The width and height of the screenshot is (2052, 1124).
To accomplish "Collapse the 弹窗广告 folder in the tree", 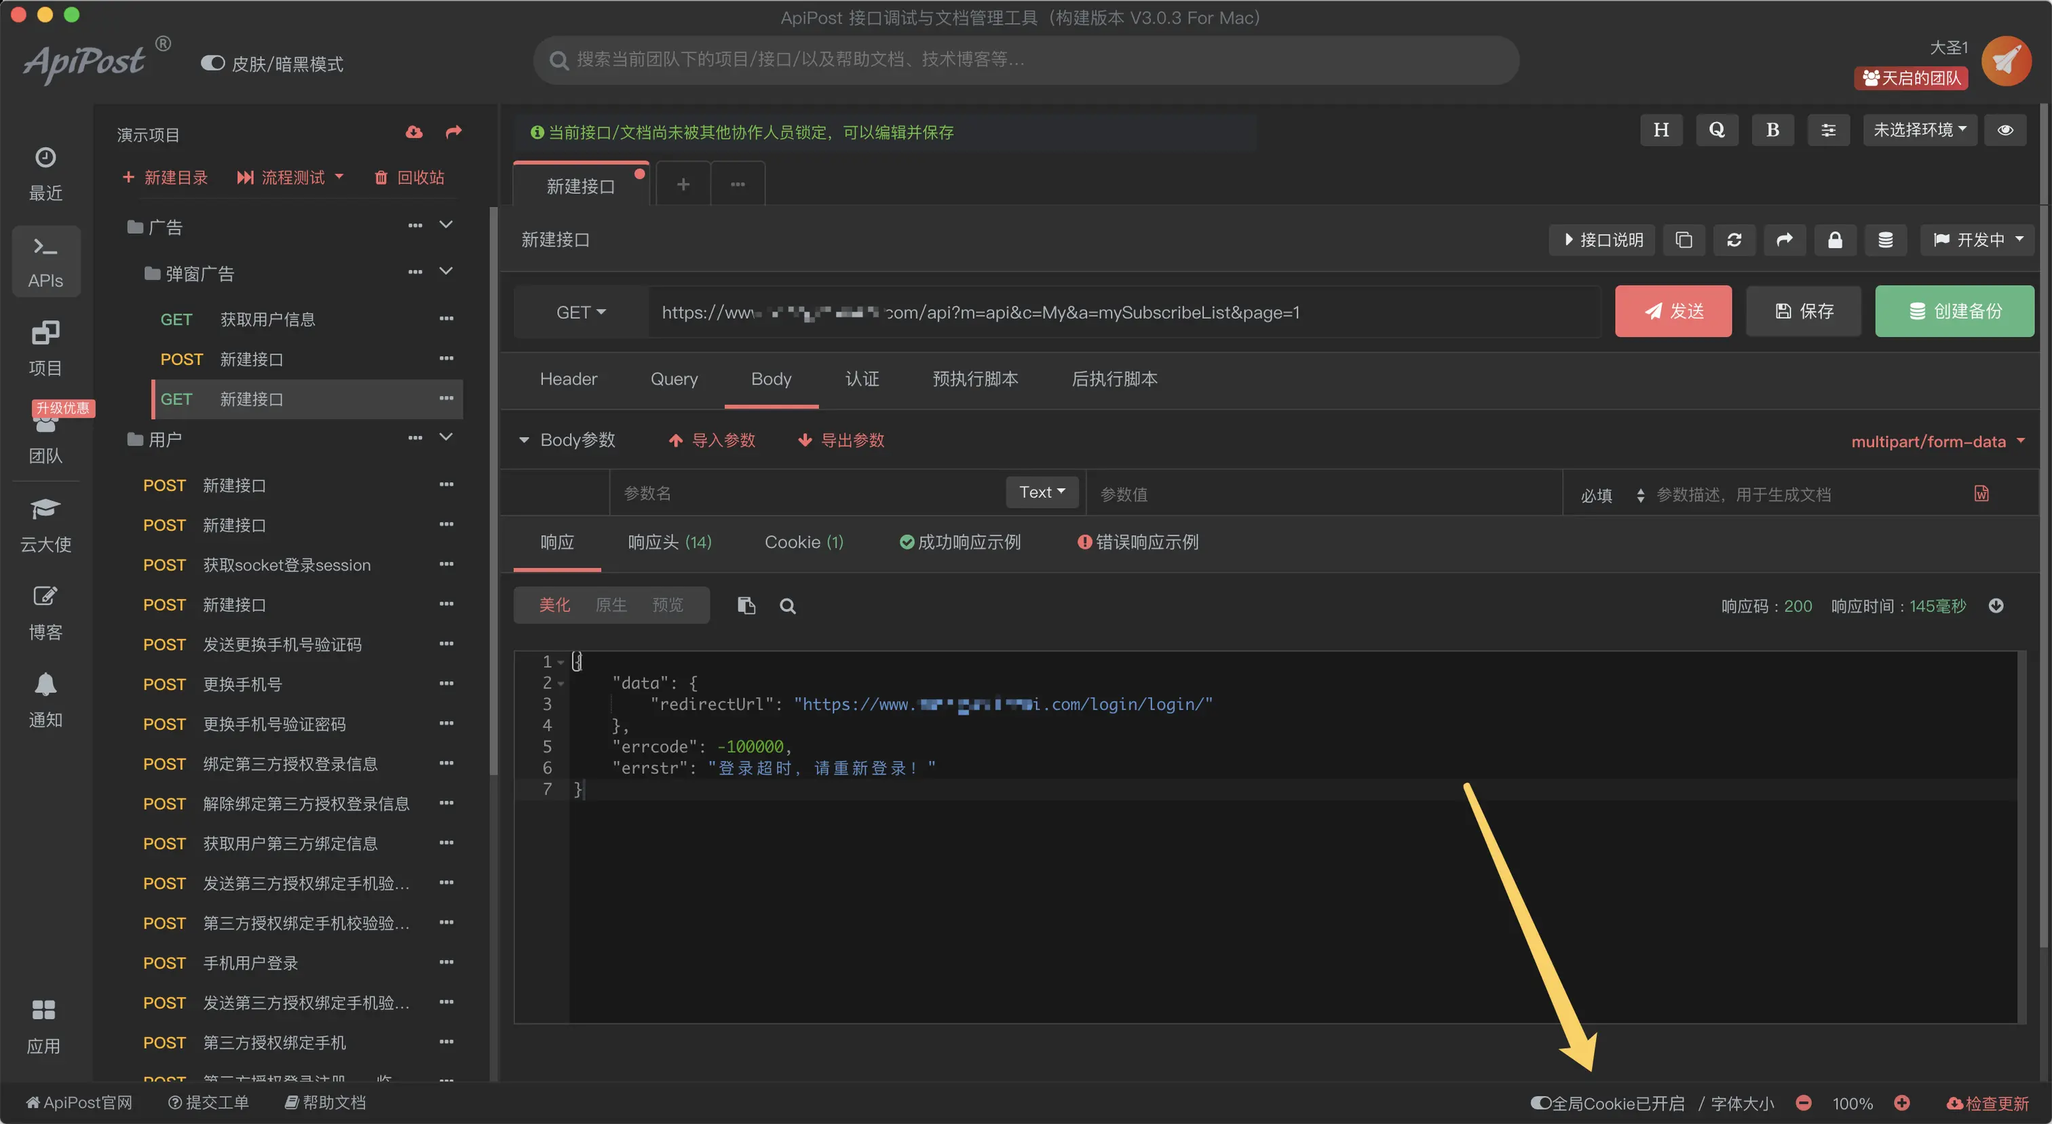I will pos(446,271).
